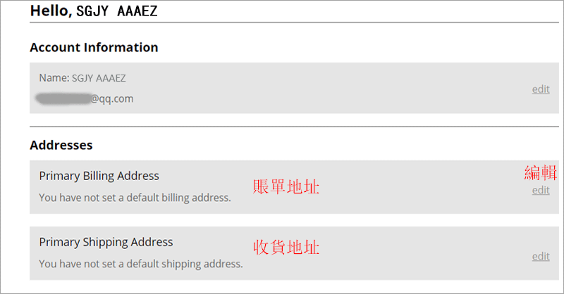Edit the Primary Shipping Address
Screen dimensions: 564x294
pos(541,257)
